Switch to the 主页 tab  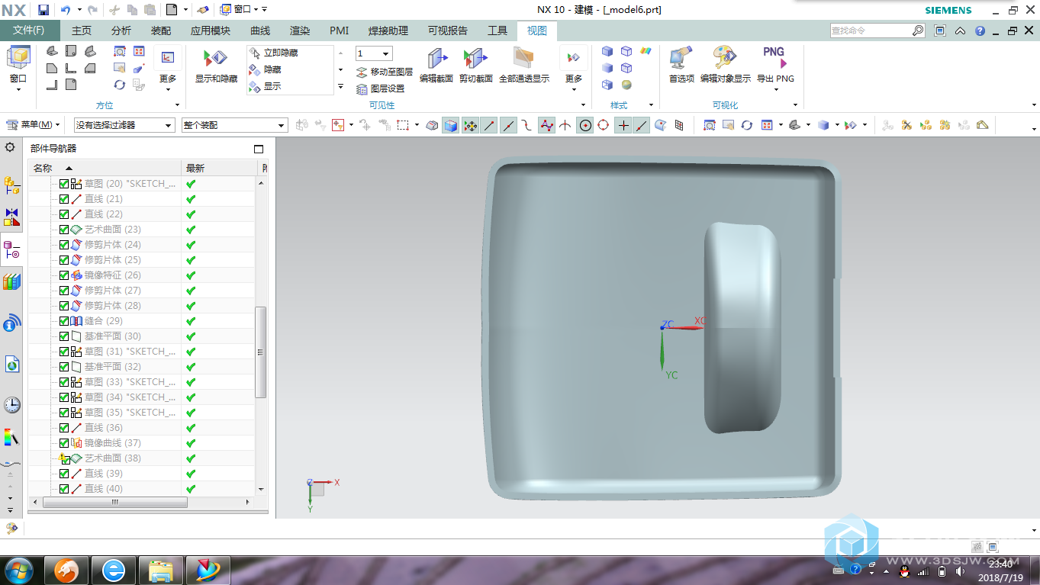click(x=82, y=31)
